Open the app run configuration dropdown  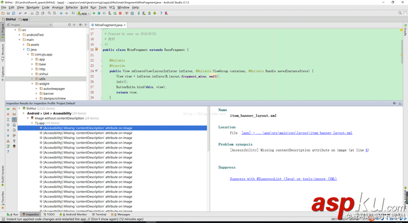[x=84, y=13]
